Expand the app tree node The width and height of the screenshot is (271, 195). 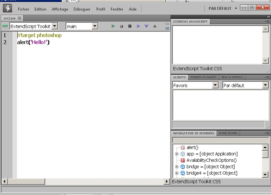click(176, 154)
